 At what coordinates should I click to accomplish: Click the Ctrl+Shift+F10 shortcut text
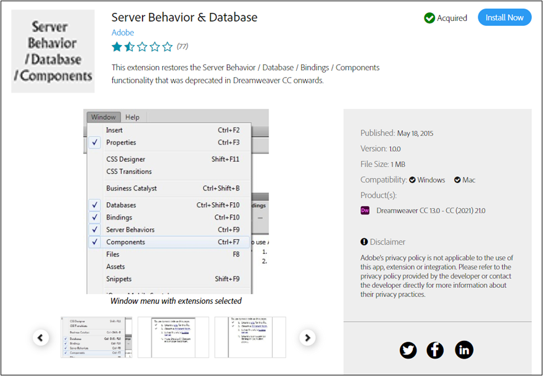(218, 205)
